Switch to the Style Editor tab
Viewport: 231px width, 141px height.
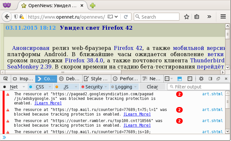click(96, 79)
